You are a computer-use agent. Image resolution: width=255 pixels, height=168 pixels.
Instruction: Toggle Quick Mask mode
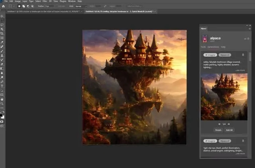[x=2, y=122]
